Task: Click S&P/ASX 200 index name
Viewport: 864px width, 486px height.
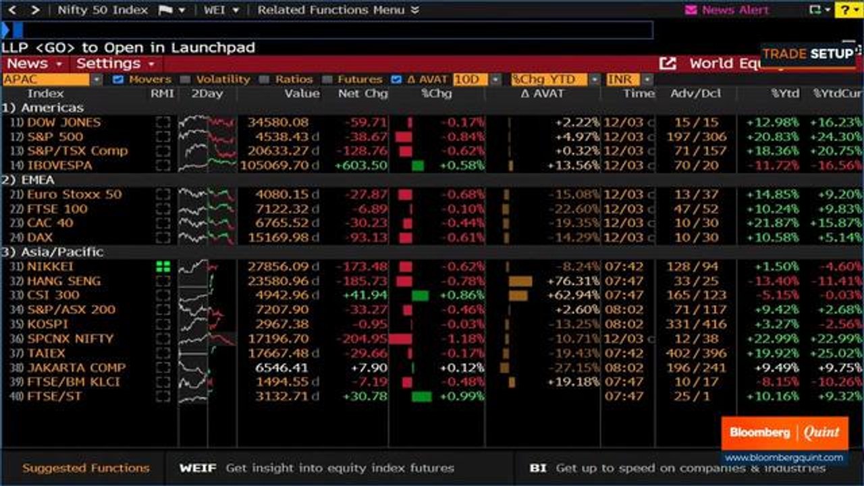Action: point(71,310)
